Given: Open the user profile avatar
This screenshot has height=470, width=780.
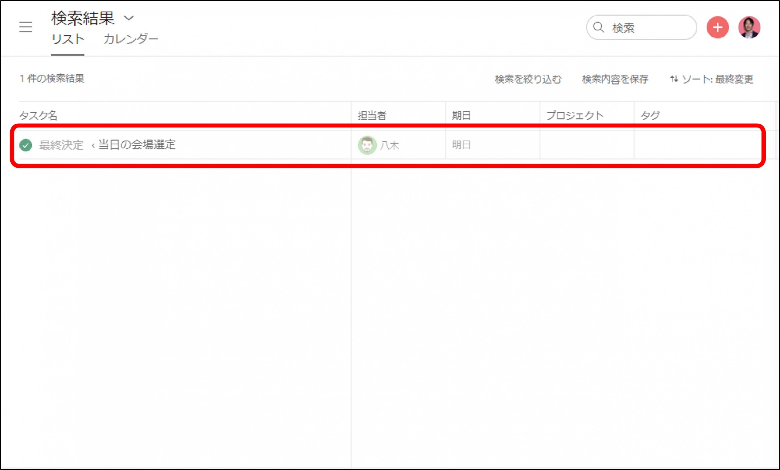Looking at the screenshot, I should 749,27.
